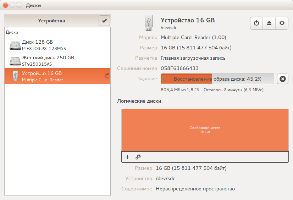Screen dimensions: 293x200
Task: Select the 16 GB Multiple Card Reader device
Action: coord(57,76)
